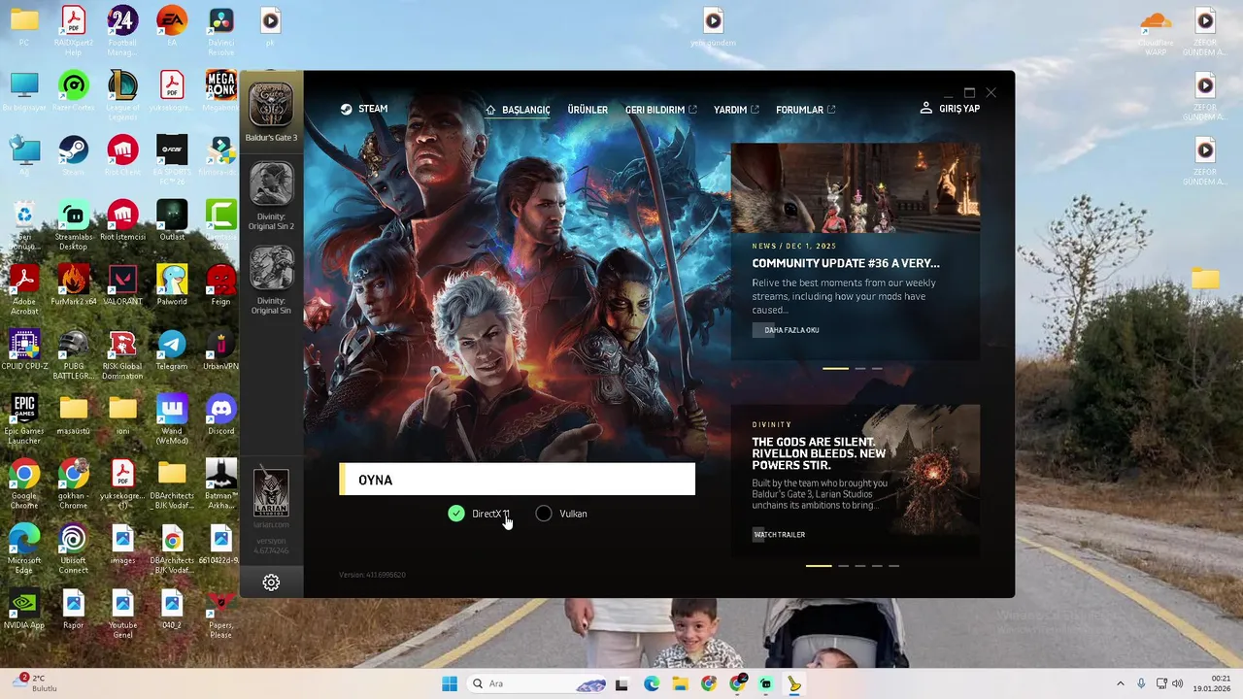
Task: Open File Explorer from taskbar
Action: coord(680,683)
